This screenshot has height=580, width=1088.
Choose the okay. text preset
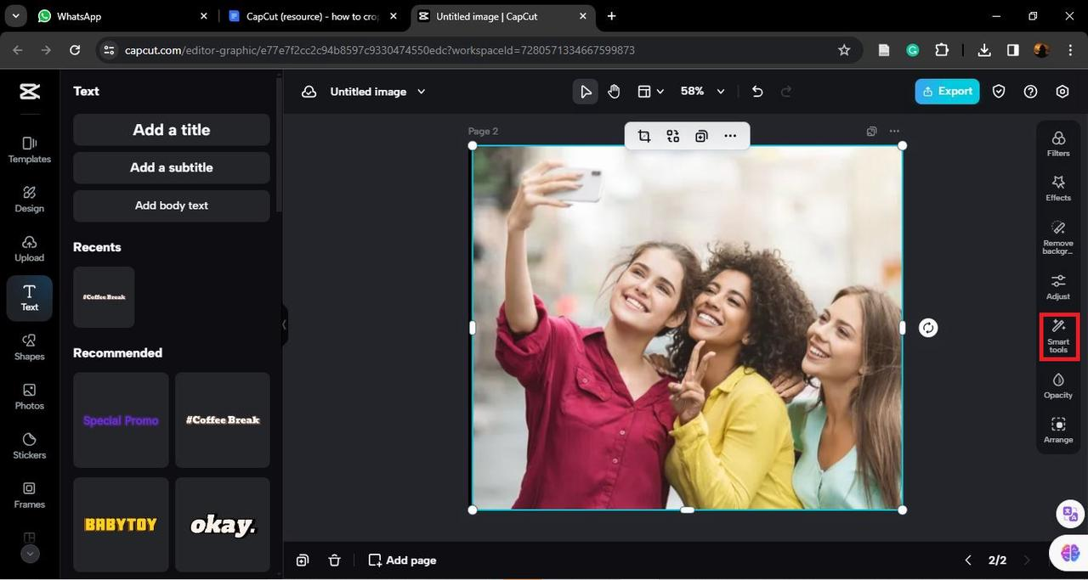(x=223, y=525)
